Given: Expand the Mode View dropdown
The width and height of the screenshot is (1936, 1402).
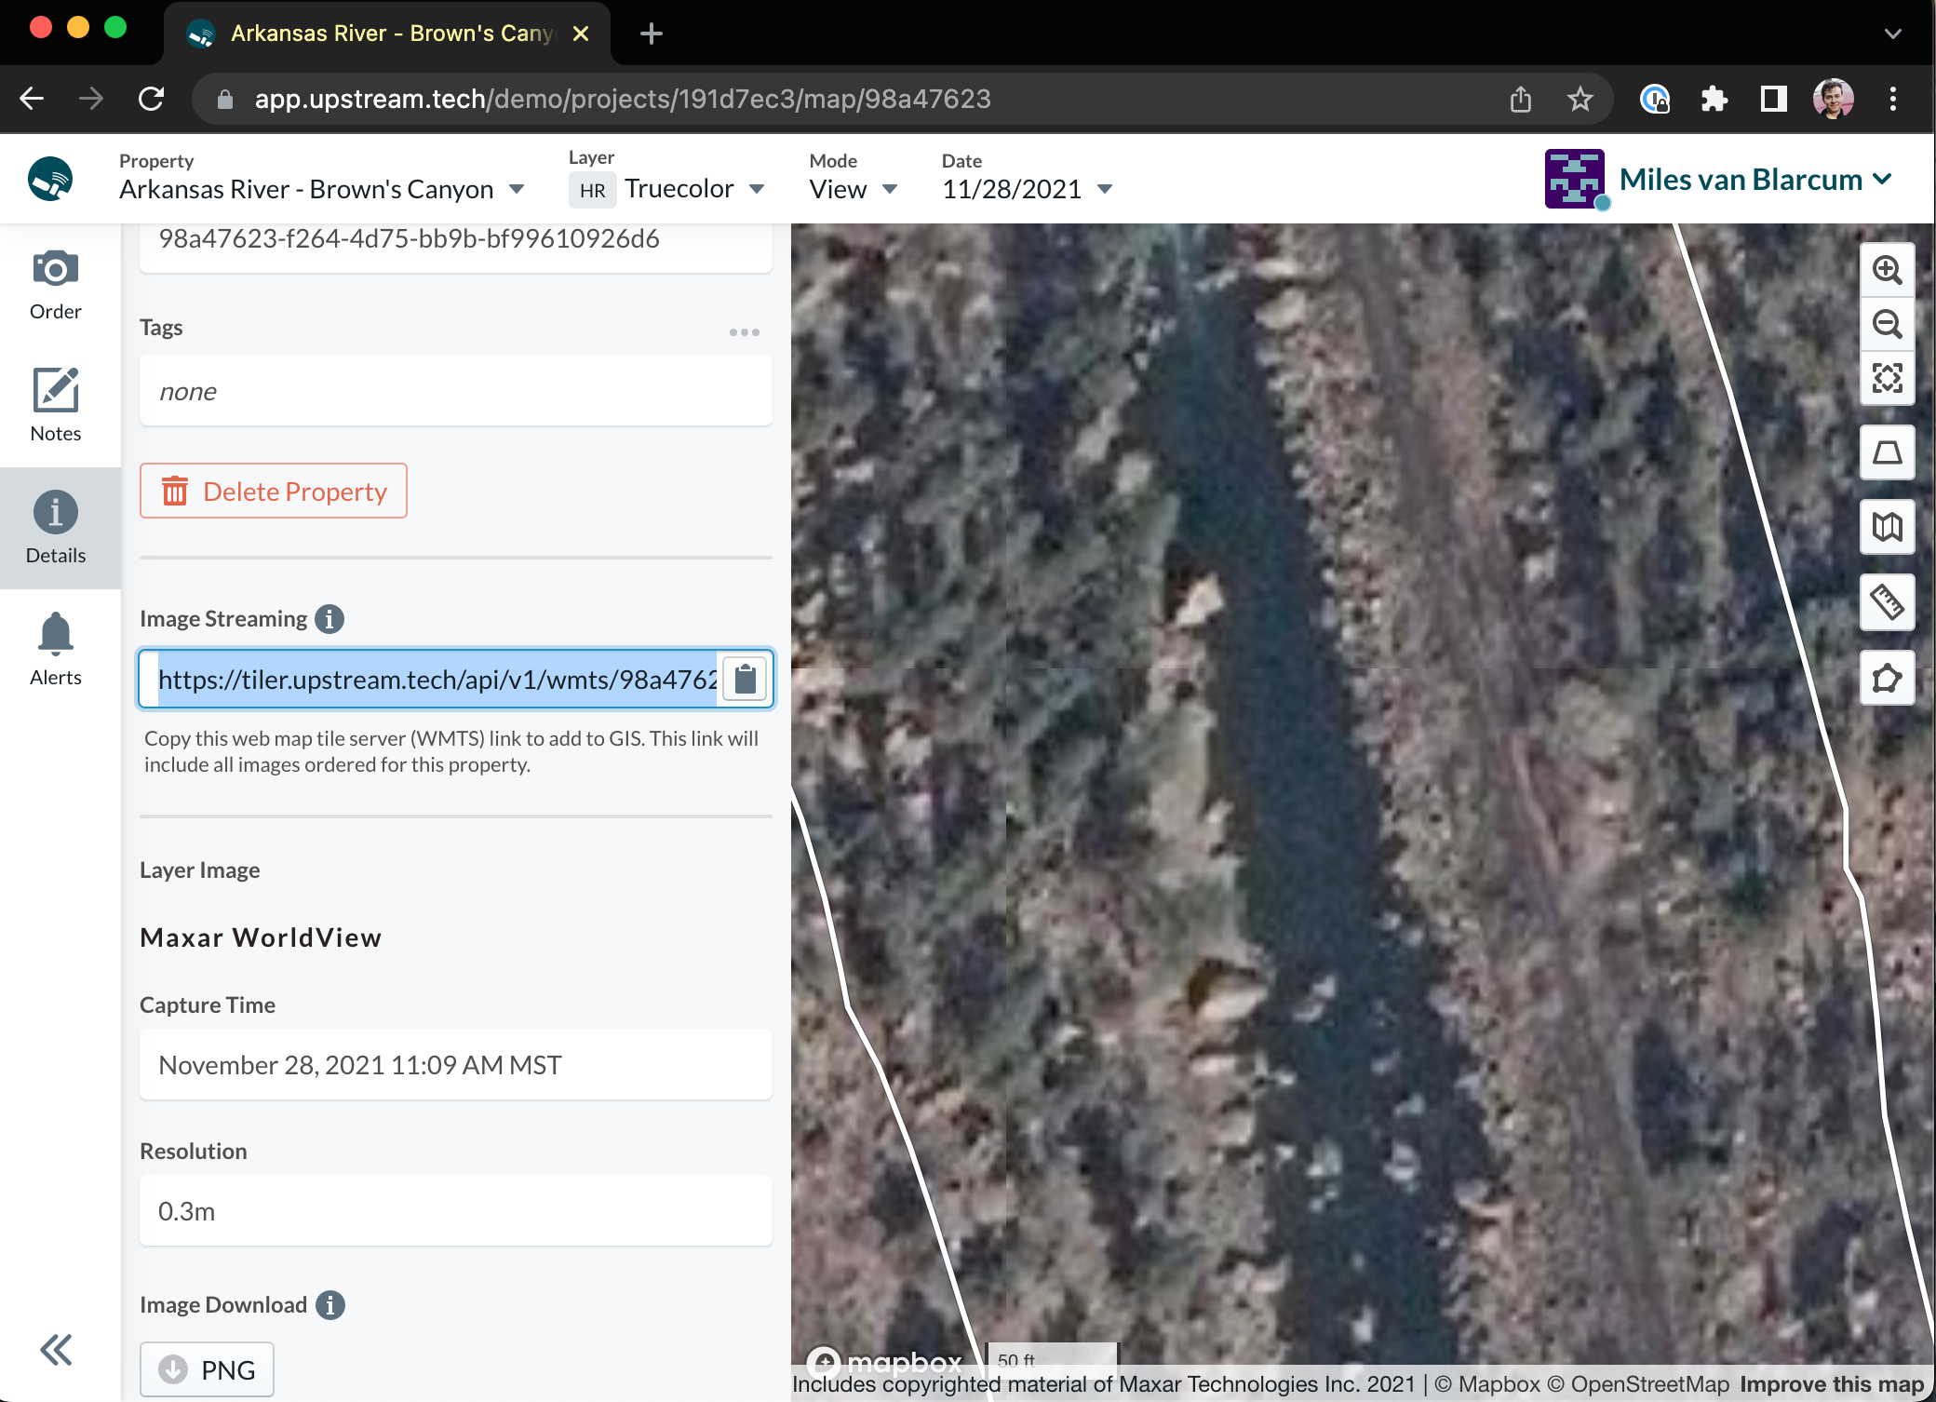Looking at the screenshot, I should [x=890, y=190].
